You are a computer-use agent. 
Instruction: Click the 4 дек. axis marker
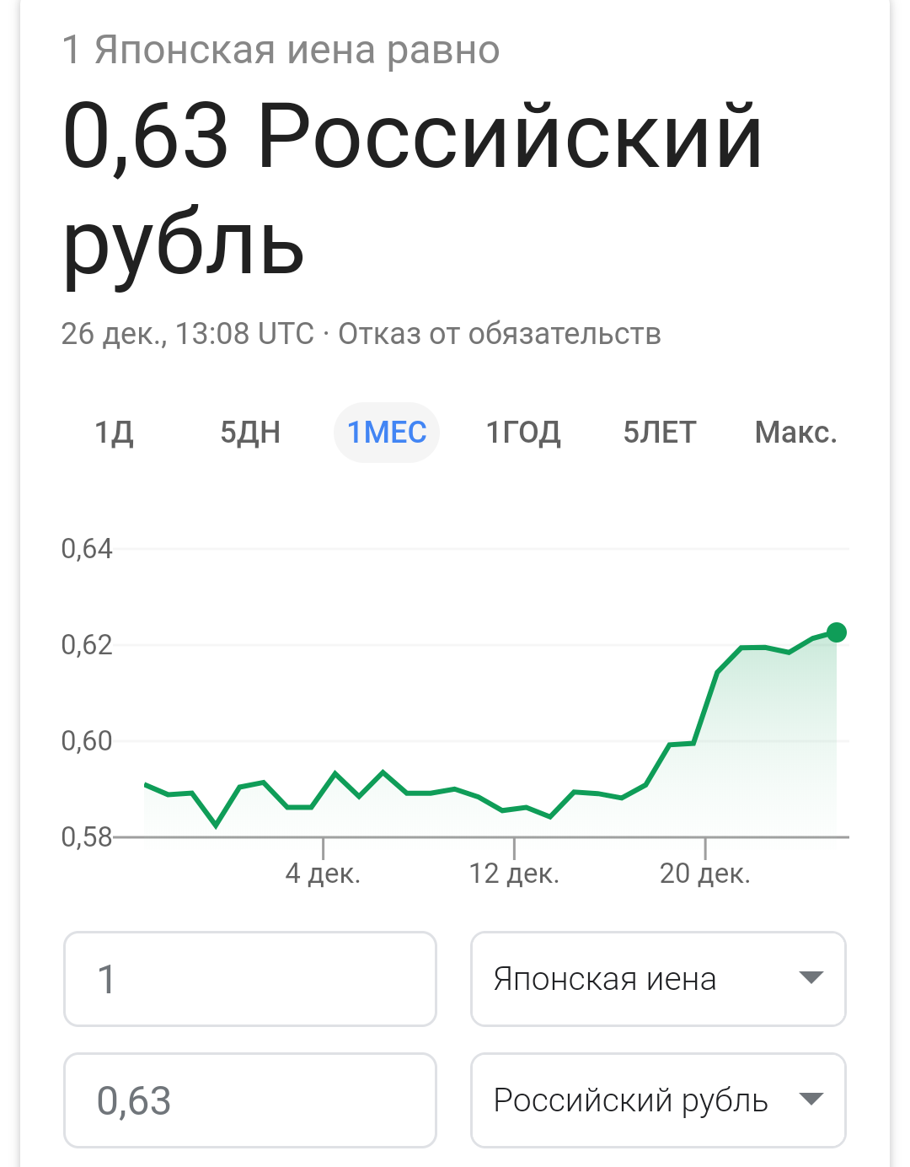[323, 874]
